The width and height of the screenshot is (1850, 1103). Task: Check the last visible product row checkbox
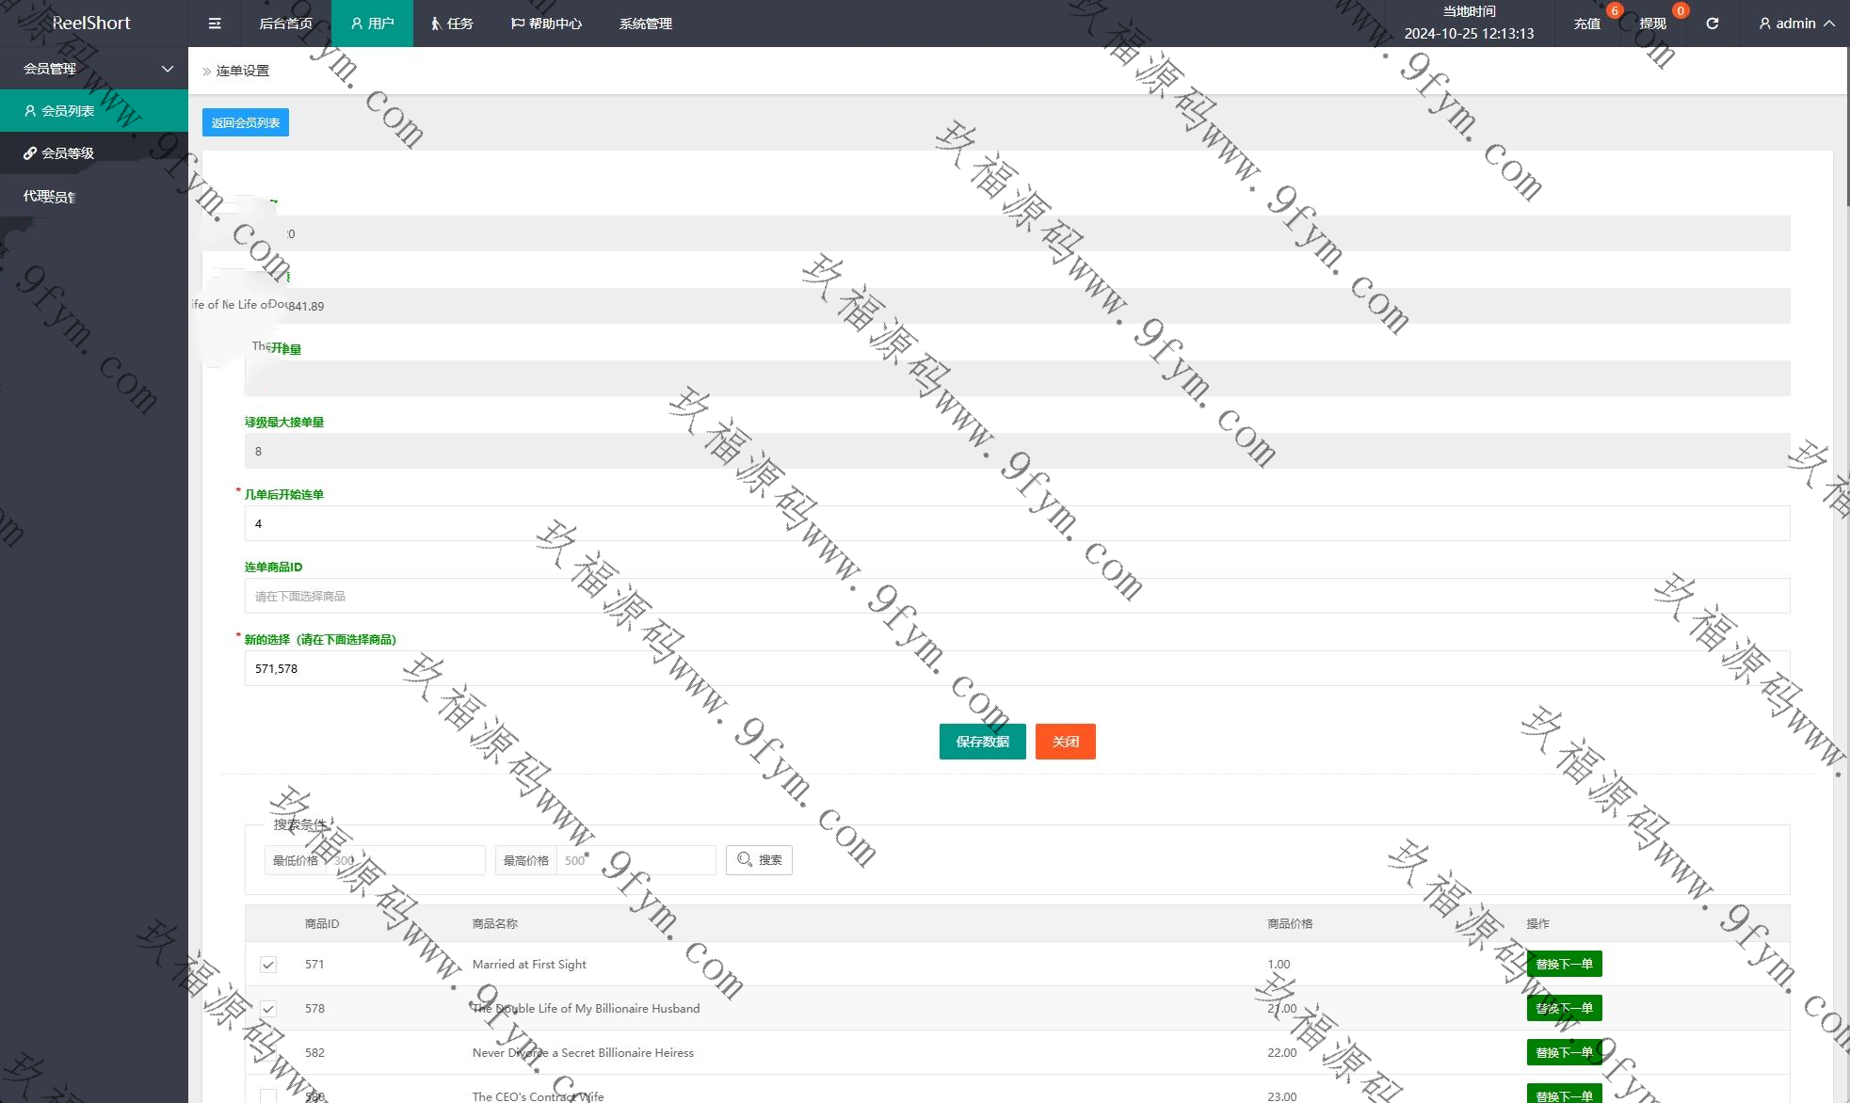(x=268, y=1095)
